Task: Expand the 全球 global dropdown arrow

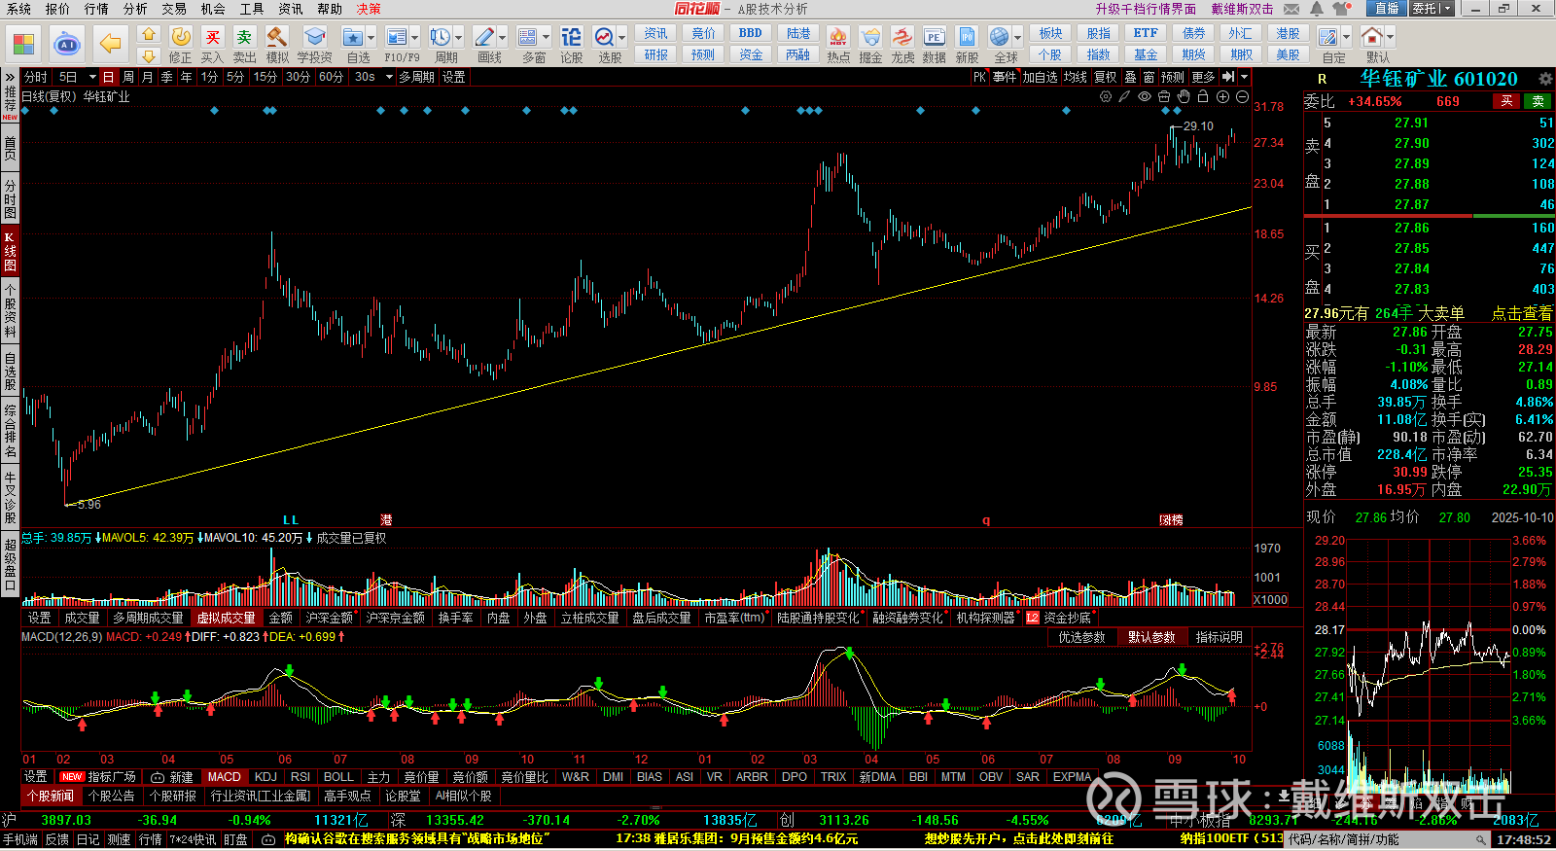Action: pyautogui.click(x=1017, y=38)
